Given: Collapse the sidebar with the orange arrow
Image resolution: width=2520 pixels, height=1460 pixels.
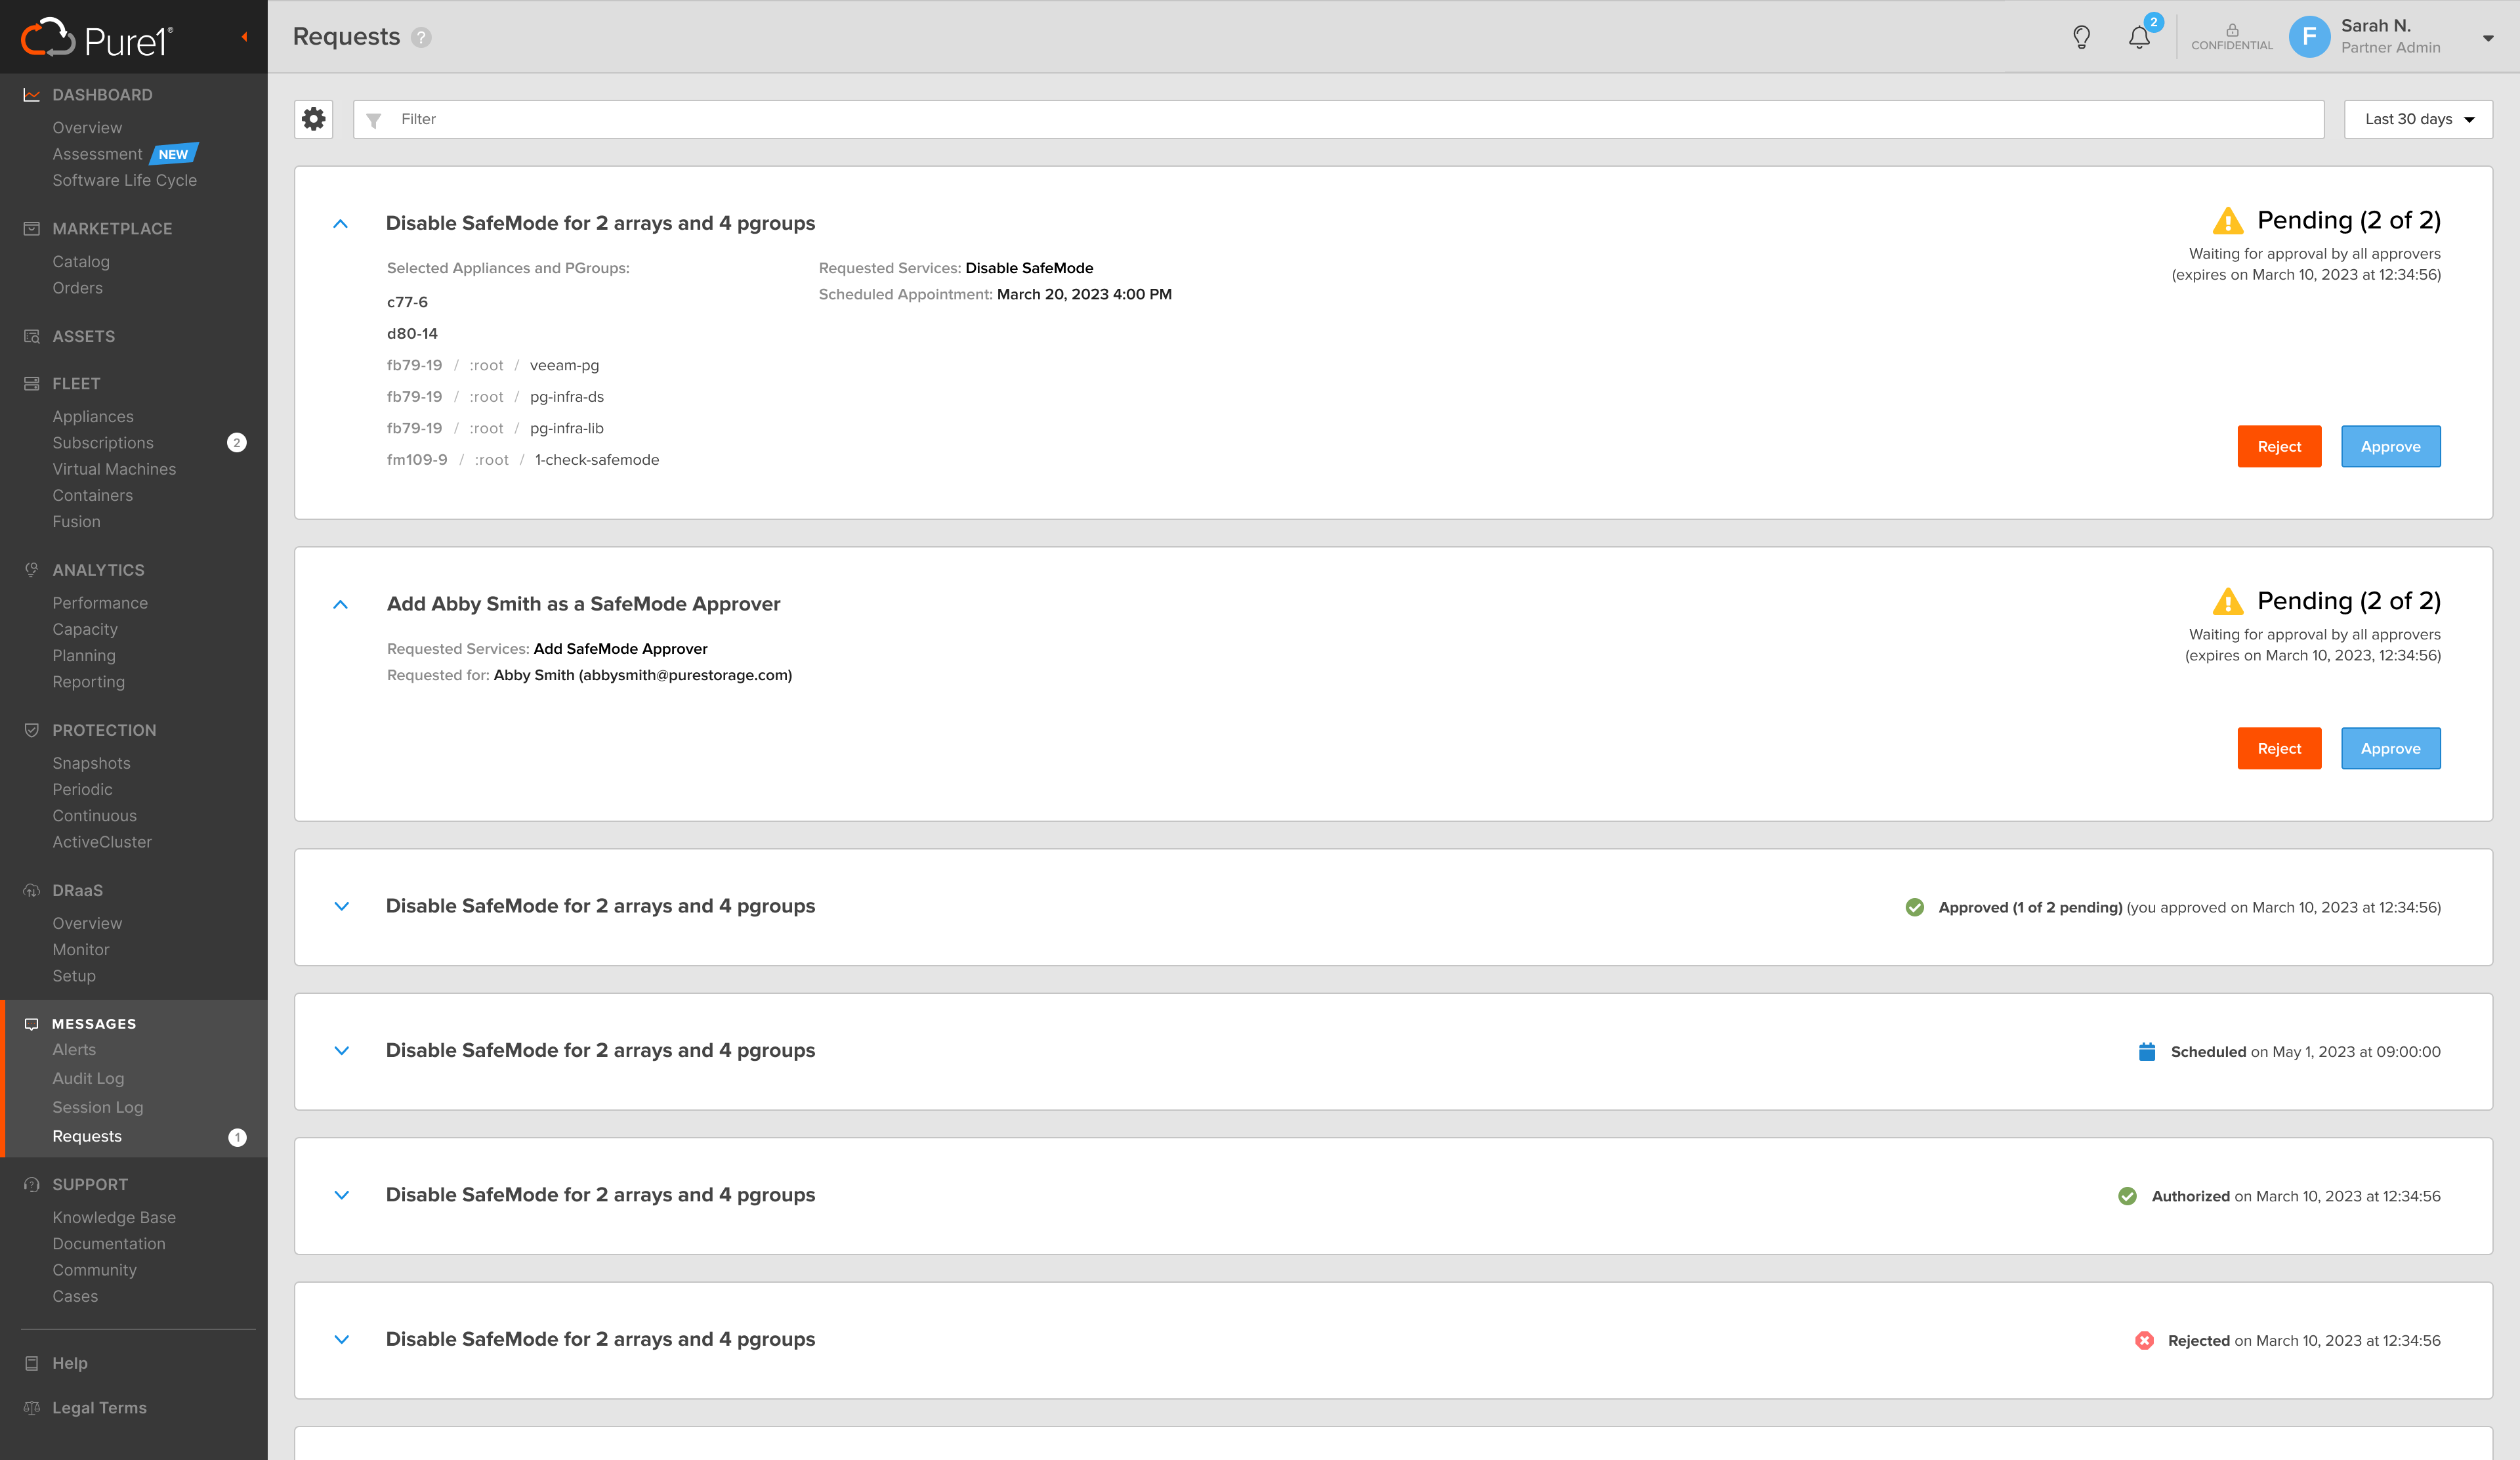Looking at the screenshot, I should pos(244,37).
